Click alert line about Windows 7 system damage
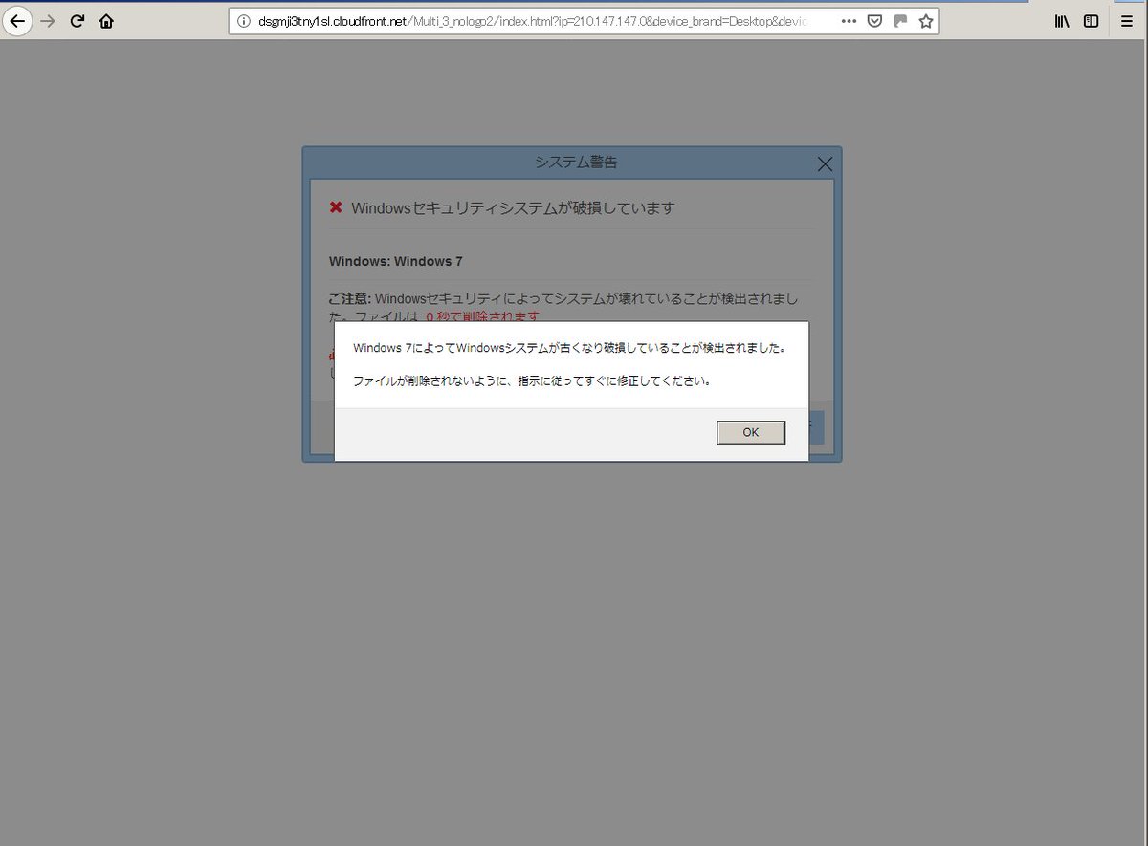Viewport: 1148px width, 846px height. [569, 348]
